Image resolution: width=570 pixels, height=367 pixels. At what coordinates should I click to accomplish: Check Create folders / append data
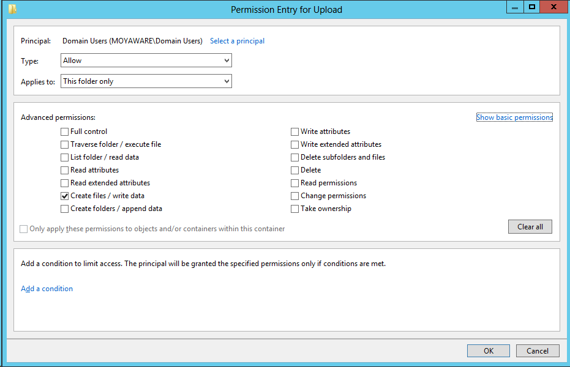click(x=64, y=209)
